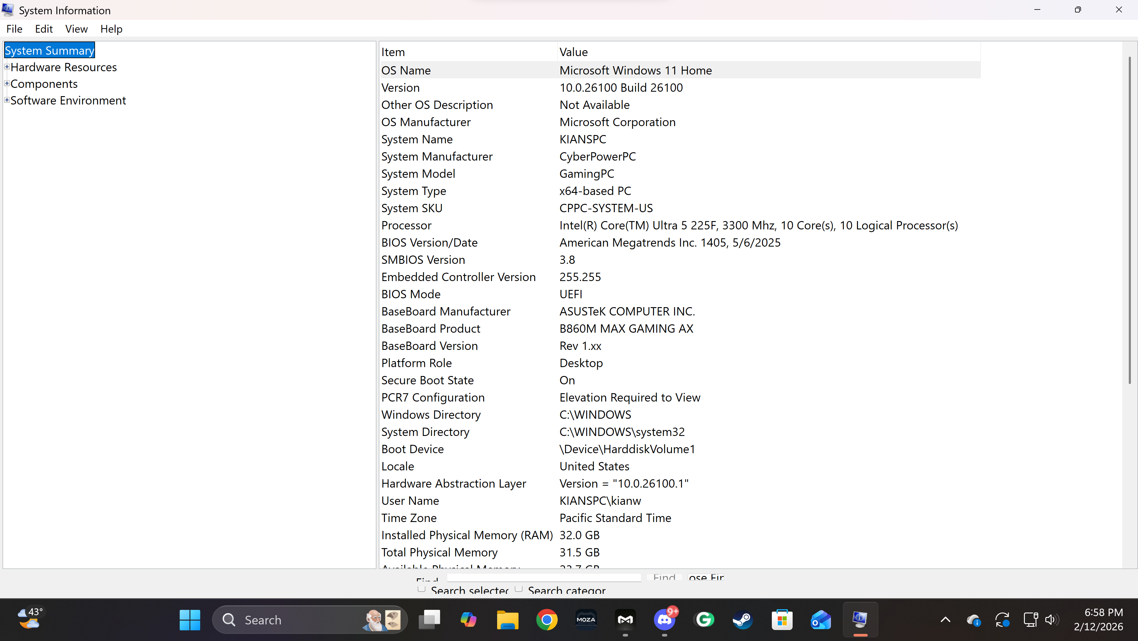Viewport: 1138px width, 641px height.
Task: Select the Installed Physical Memory (RAM) row
Action: tap(680, 535)
